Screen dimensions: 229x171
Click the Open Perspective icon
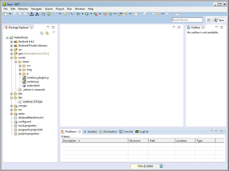point(209,20)
